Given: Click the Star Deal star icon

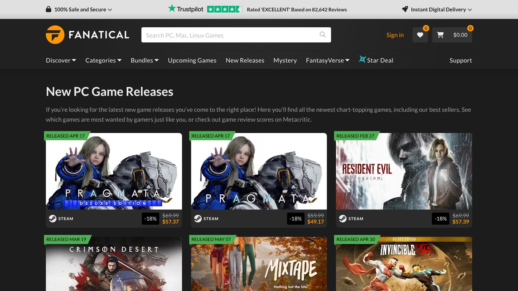Looking at the screenshot, I should click(363, 59).
